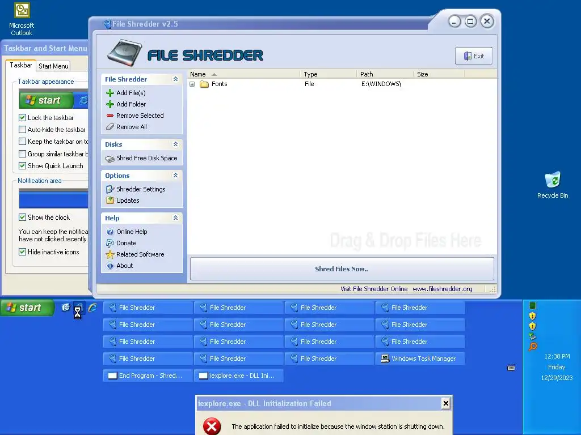
Task: Click the green Task Manager tray icon
Action: (x=533, y=305)
